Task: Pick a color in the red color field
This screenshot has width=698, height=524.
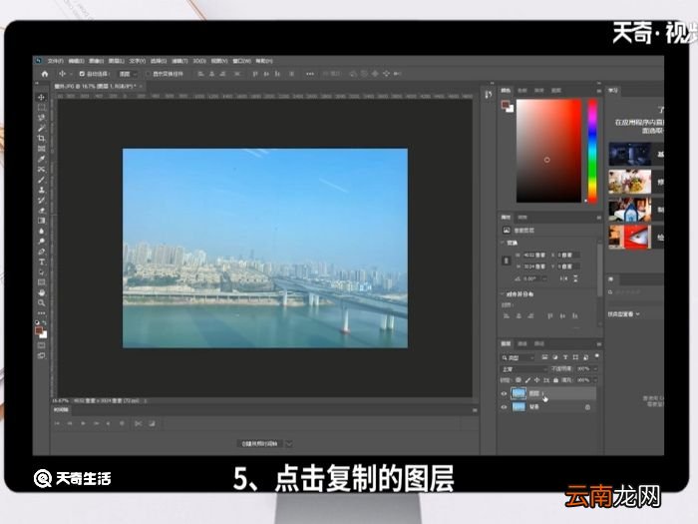Action: point(548,151)
